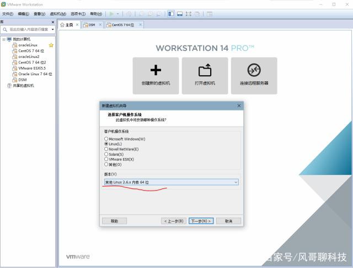Click the 下一步(N) next button
353x268 pixels.
point(201,221)
